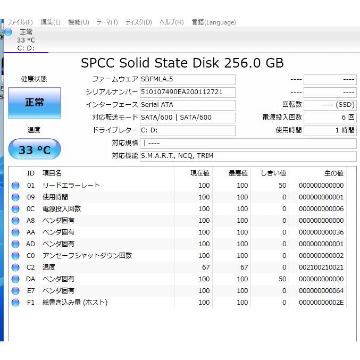360x360 pixels.
Task: Click the 対応機能 field S.M.A.R.T., NCQ, TRIM
Action: click(x=248, y=156)
